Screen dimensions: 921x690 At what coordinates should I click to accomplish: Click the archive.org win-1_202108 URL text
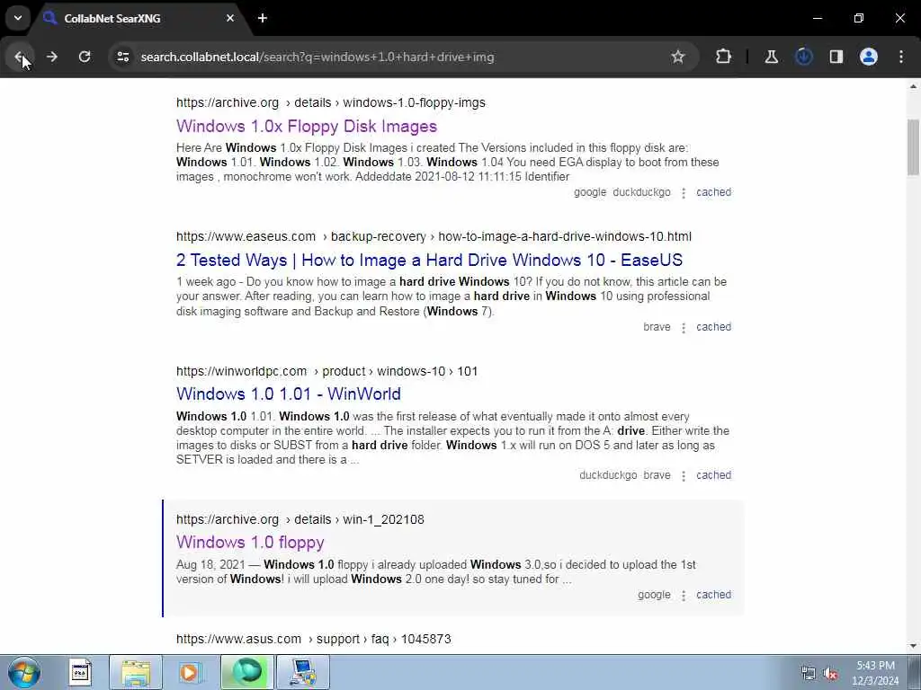[300, 519]
